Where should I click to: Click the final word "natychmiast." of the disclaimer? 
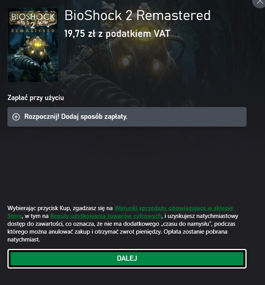(x=24, y=240)
